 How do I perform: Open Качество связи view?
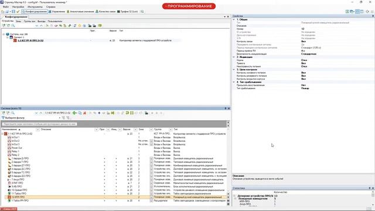click(x=105, y=12)
